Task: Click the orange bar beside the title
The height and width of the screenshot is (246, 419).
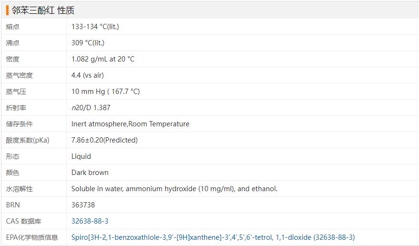Action: pyautogui.click(x=8, y=10)
